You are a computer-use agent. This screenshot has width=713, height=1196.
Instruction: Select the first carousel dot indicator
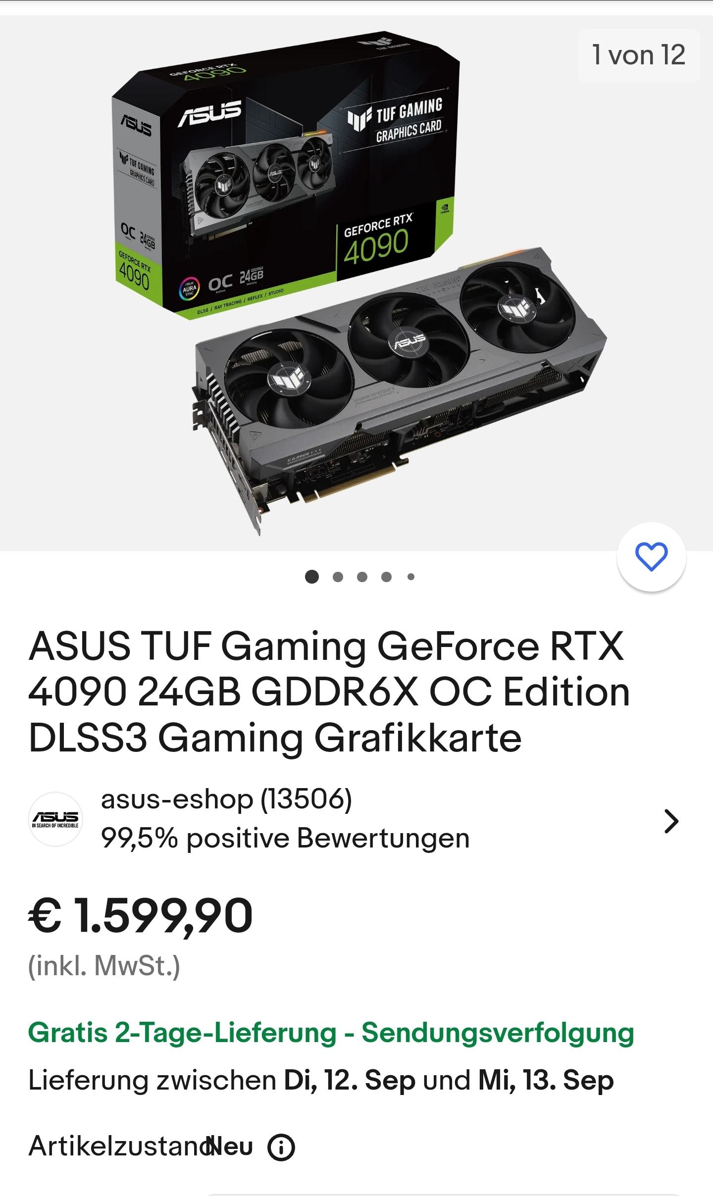(x=312, y=577)
